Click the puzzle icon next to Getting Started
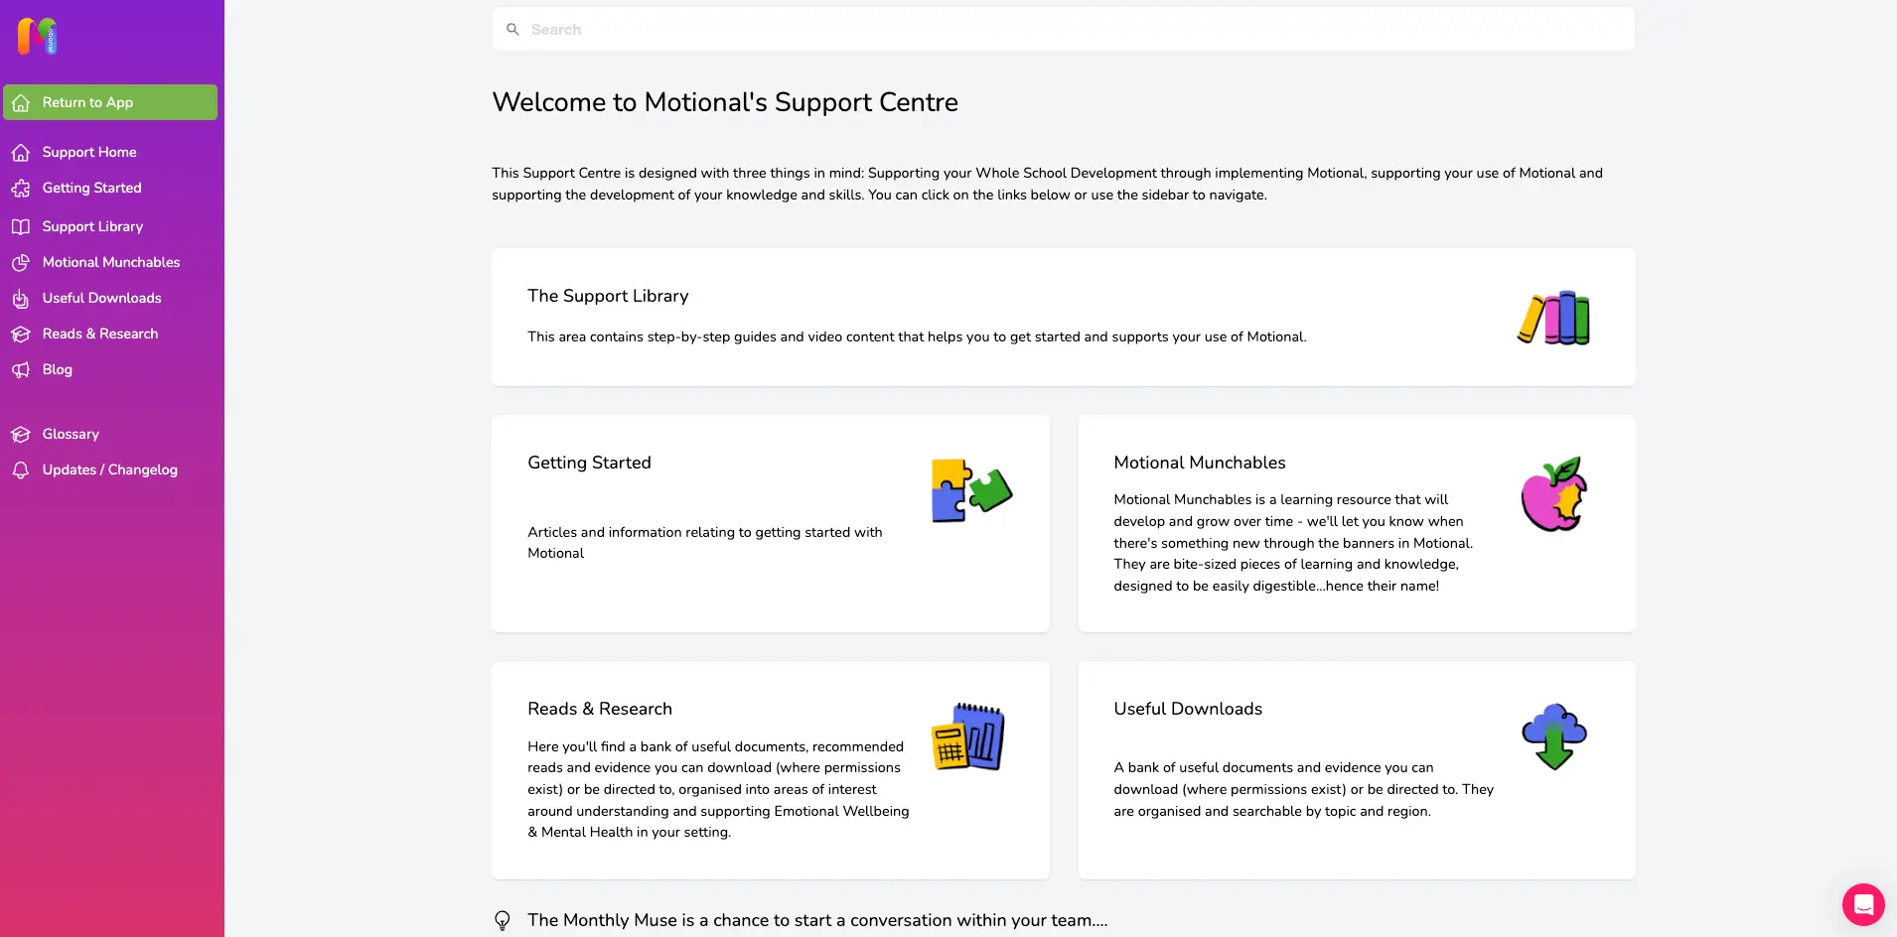This screenshot has height=937, width=1897. tap(21, 188)
